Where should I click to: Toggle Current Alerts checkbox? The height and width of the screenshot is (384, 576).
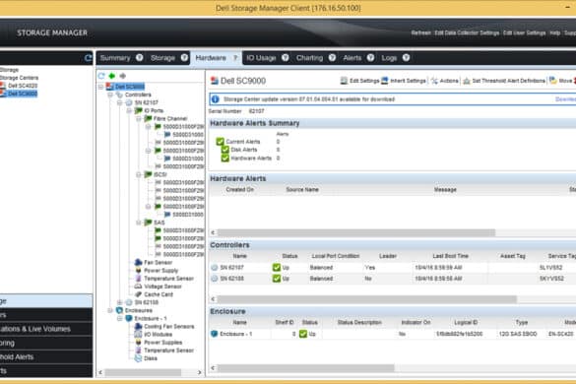220,142
